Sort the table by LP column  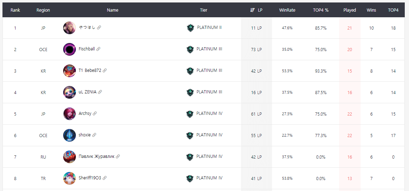[256, 10]
